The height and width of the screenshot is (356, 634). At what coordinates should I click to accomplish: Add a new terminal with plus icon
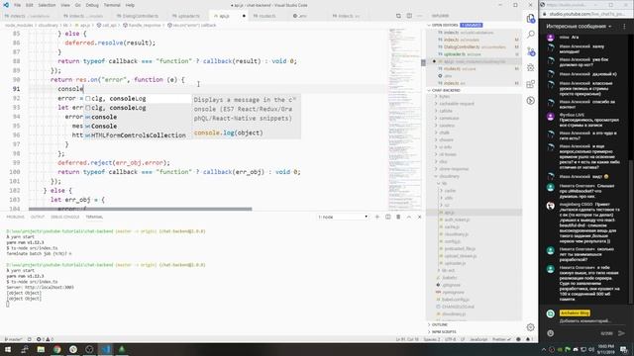376,217
